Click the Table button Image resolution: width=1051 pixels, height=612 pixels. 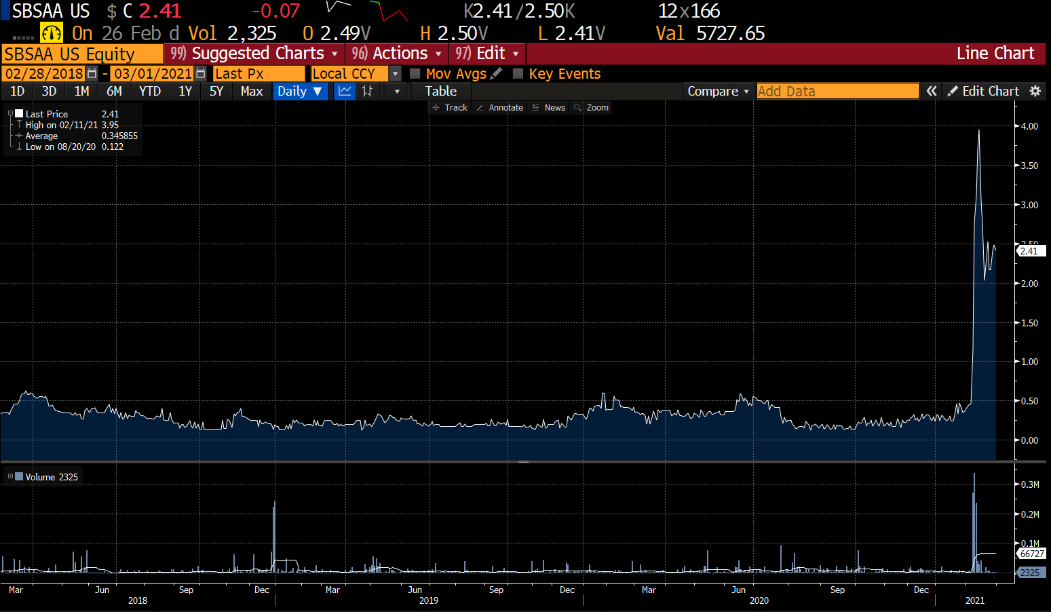click(x=440, y=91)
